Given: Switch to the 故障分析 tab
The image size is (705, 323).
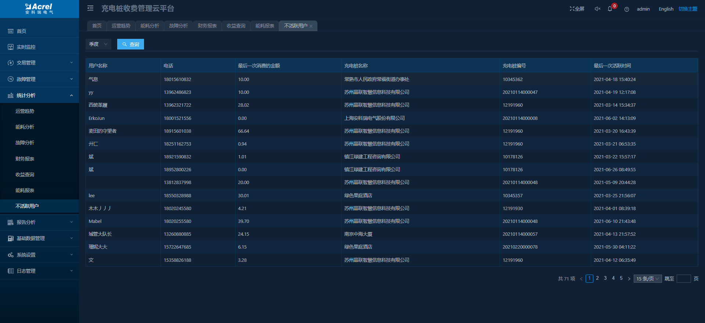Looking at the screenshot, I should [179, 26].
